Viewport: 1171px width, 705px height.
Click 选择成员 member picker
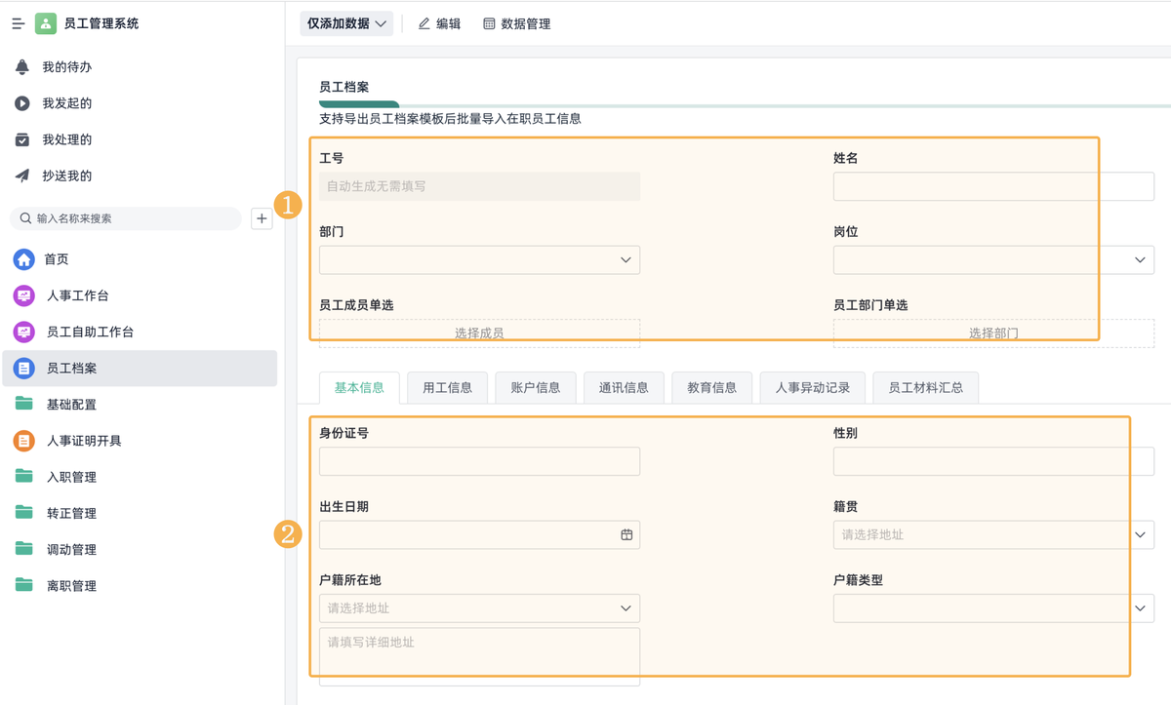click(479, 333)
